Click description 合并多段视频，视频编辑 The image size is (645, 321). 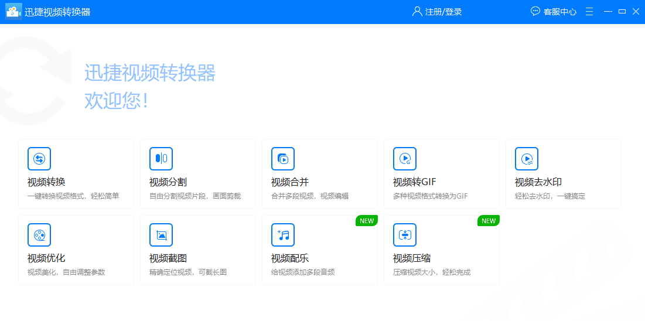pyautogui.click(x=310, y=196)
